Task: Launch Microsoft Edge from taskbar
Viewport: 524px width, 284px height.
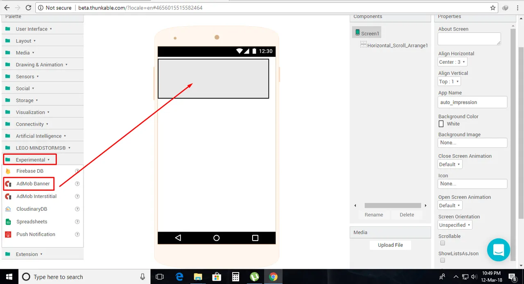Action: pos(179,277)
